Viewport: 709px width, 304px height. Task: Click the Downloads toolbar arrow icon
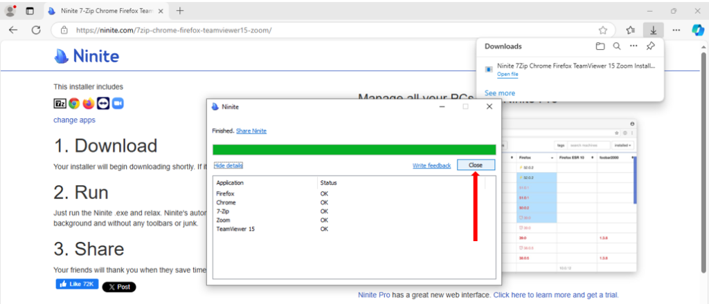coord(653,30)
